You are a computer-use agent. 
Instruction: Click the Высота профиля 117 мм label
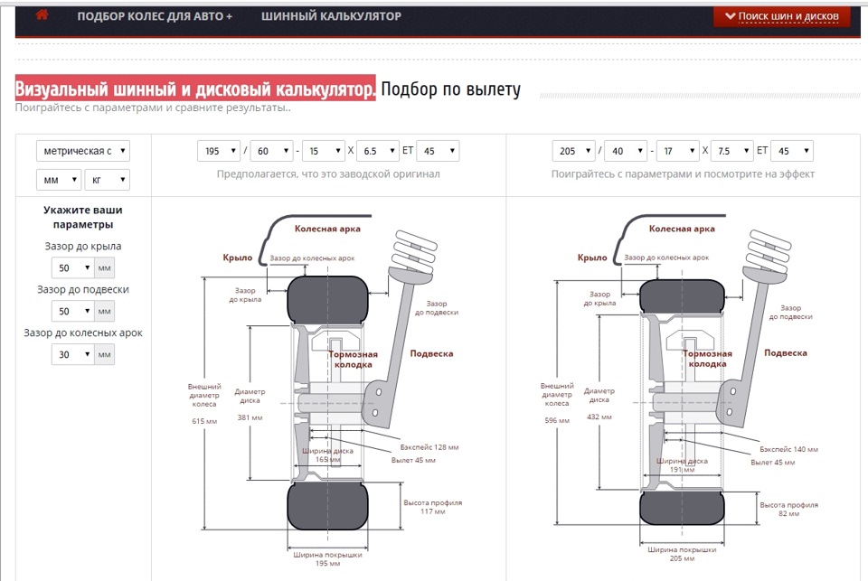tap(433, 507)
